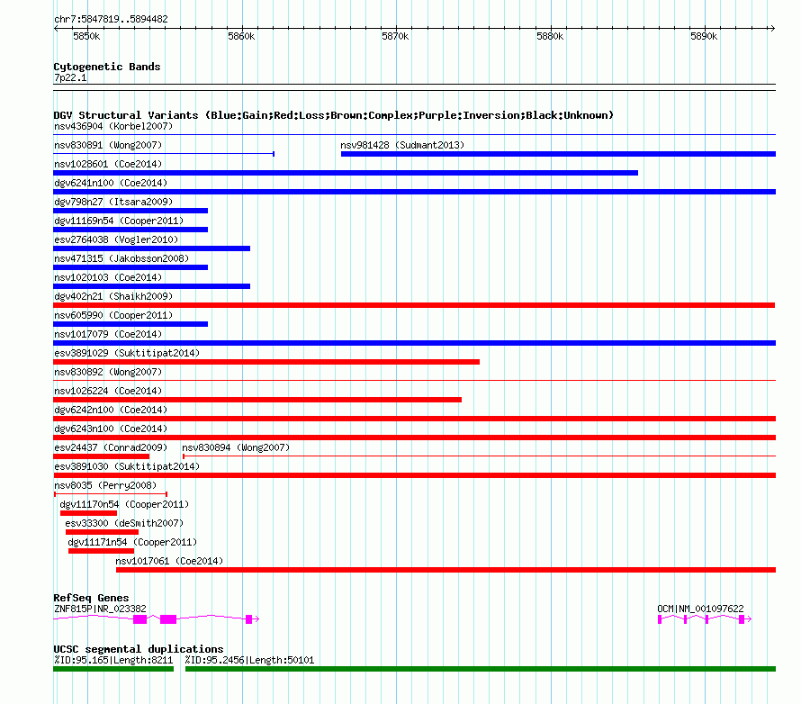The width and height of the screenshot is (801, 704).
Task: Open the nsv981428 (Sudmant2013) variant label
Action: coord(402,145)
